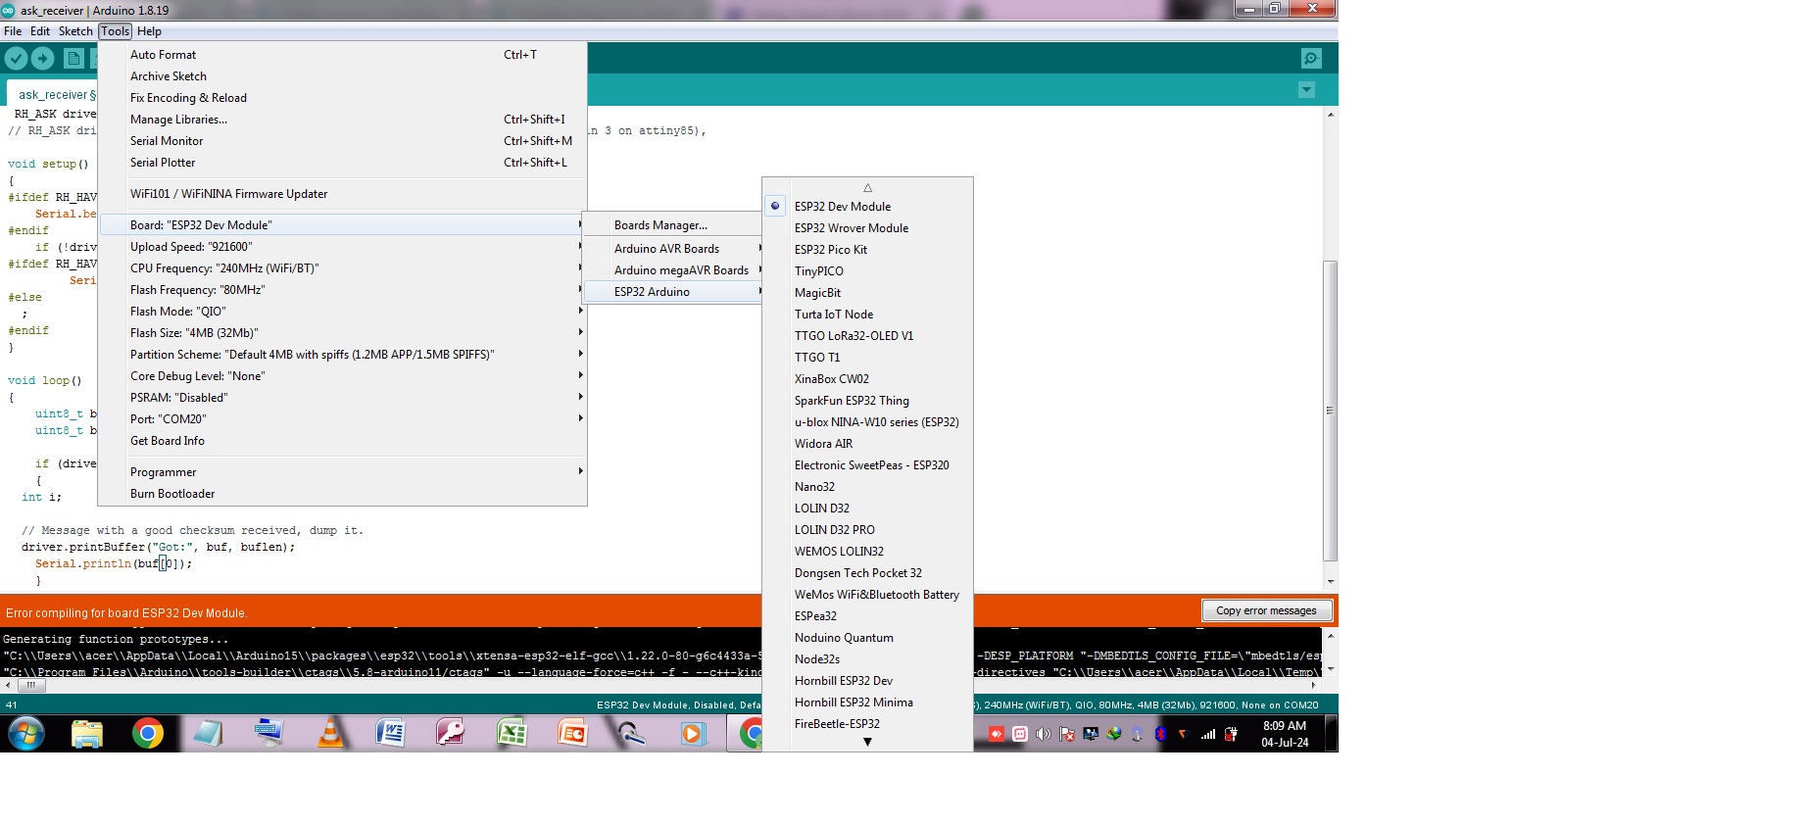Expand CPU Frequency "240MHz (WiFi/BT)" submenu
This screenshot has height=825, width=1805.
click(342, 268)
